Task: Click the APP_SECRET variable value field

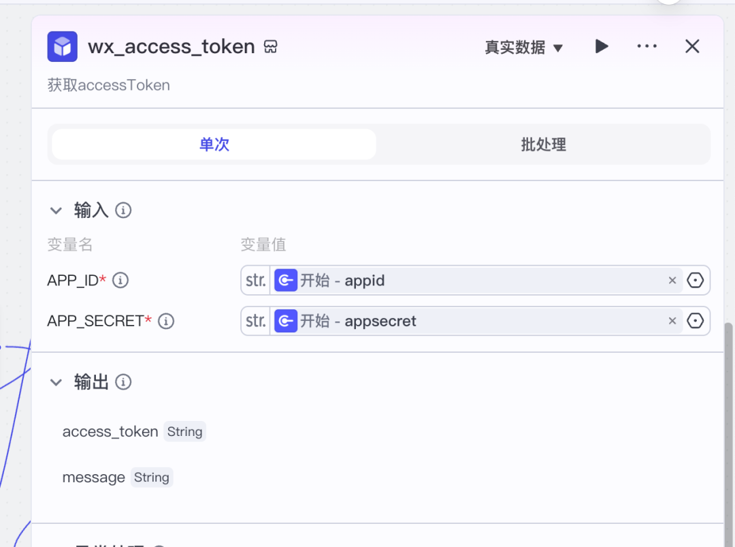Action: pos(476,321)
